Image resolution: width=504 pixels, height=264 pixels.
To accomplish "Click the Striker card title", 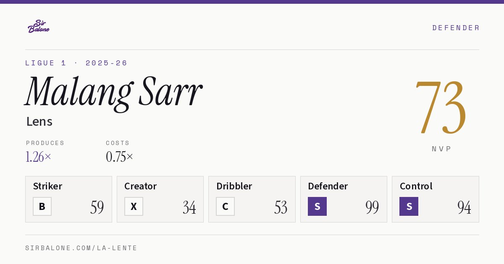I will [x=47, y=186].
